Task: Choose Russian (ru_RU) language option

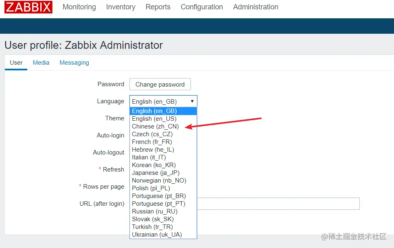Action: coord(163,211)
